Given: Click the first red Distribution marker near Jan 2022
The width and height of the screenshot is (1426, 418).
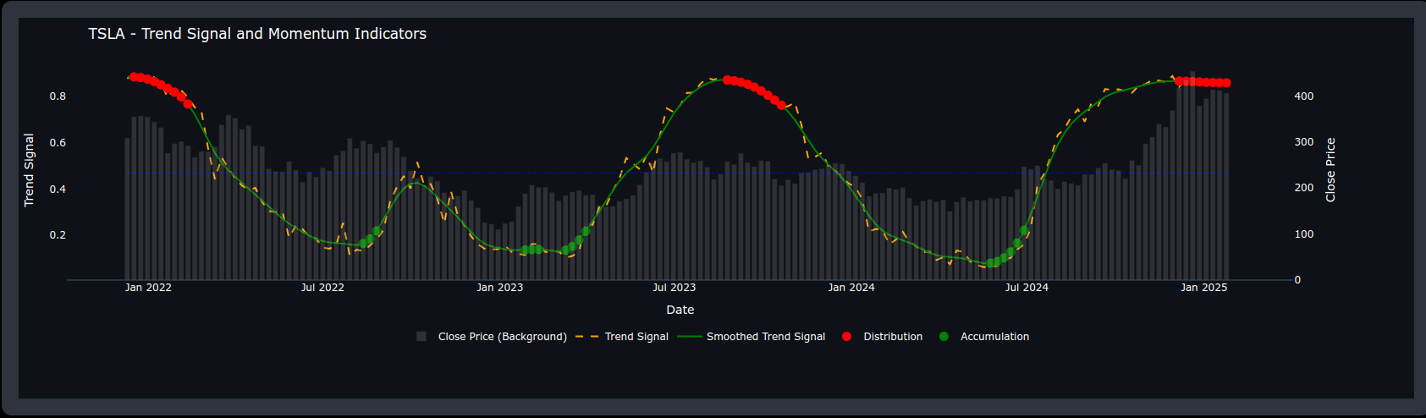Looking at the screenshot, I should (x=133, y=77).
